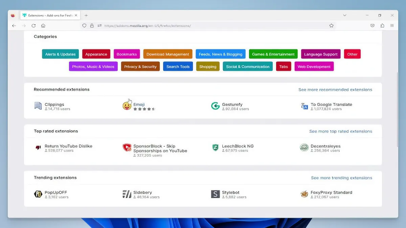The width and height of the screenshot is (406, 228).
Task: Click the browser reload page icon
Action: coord(33,26)
